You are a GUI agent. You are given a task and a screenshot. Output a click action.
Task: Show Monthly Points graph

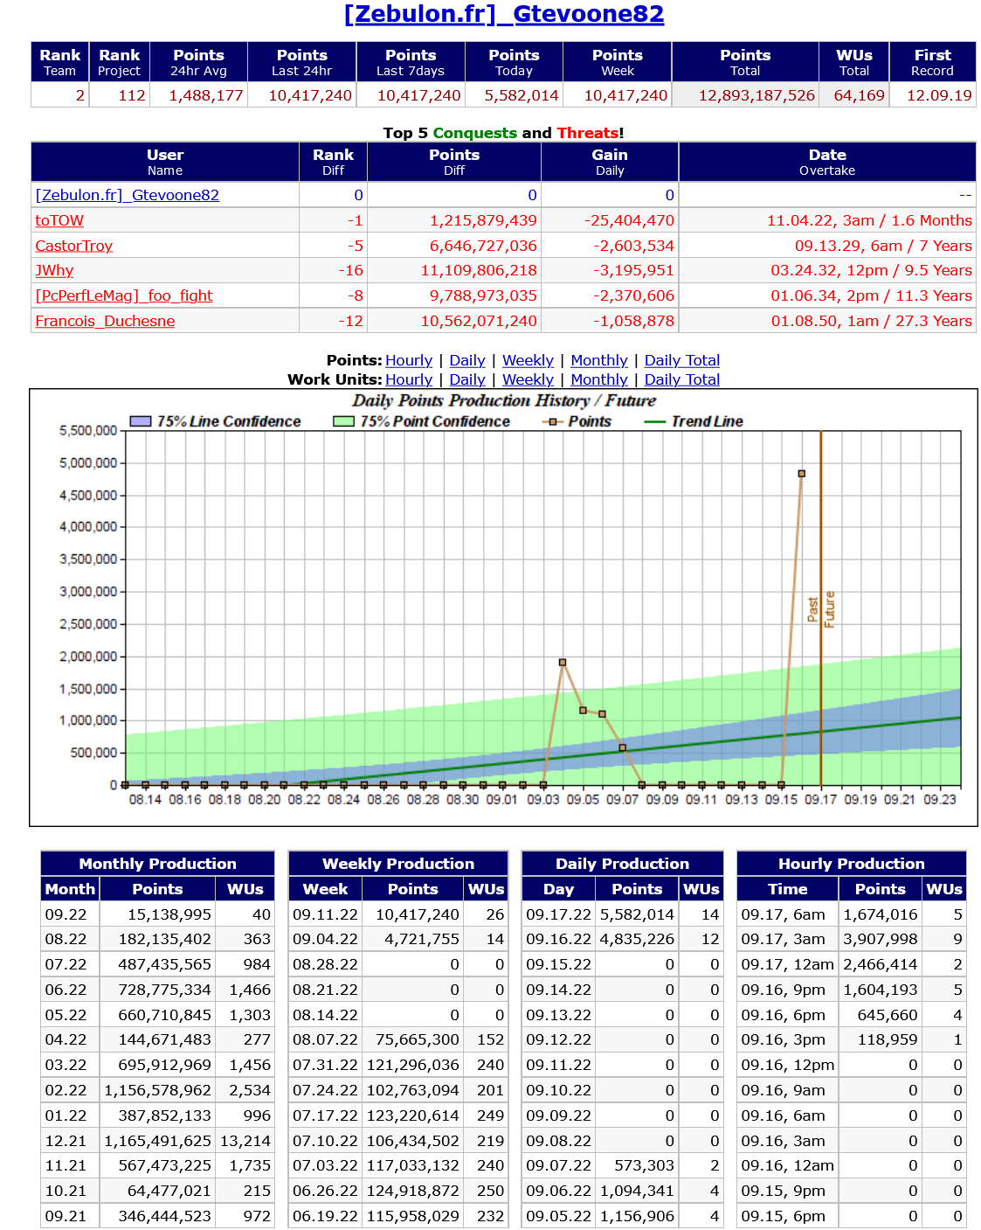pyautogui.click(x=598, y=360)
